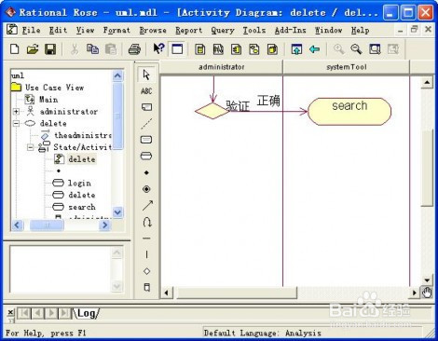438x341 pixels.
Task: Print diagrams with the printer icon
Action: point(134,49)
